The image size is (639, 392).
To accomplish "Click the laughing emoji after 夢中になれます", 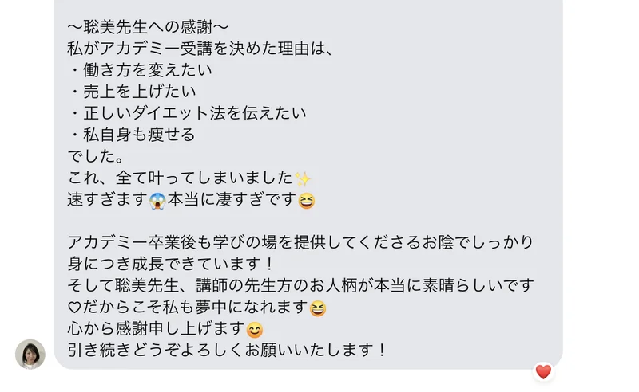I will [x=317, y=308].
